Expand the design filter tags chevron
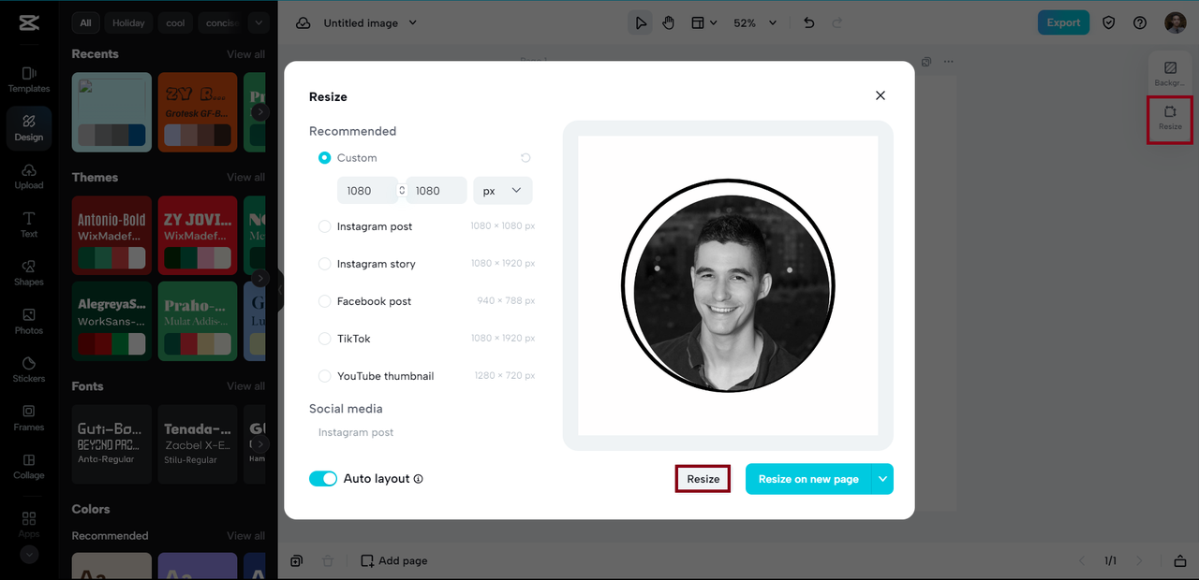 tap(259, 22)
